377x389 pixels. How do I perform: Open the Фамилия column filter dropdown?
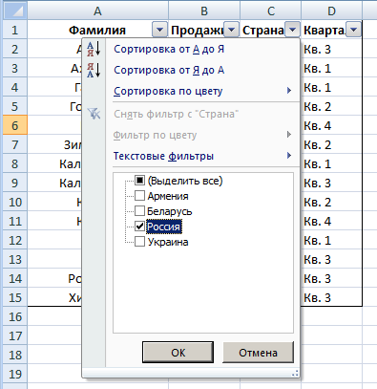click(x=159, y=30)
